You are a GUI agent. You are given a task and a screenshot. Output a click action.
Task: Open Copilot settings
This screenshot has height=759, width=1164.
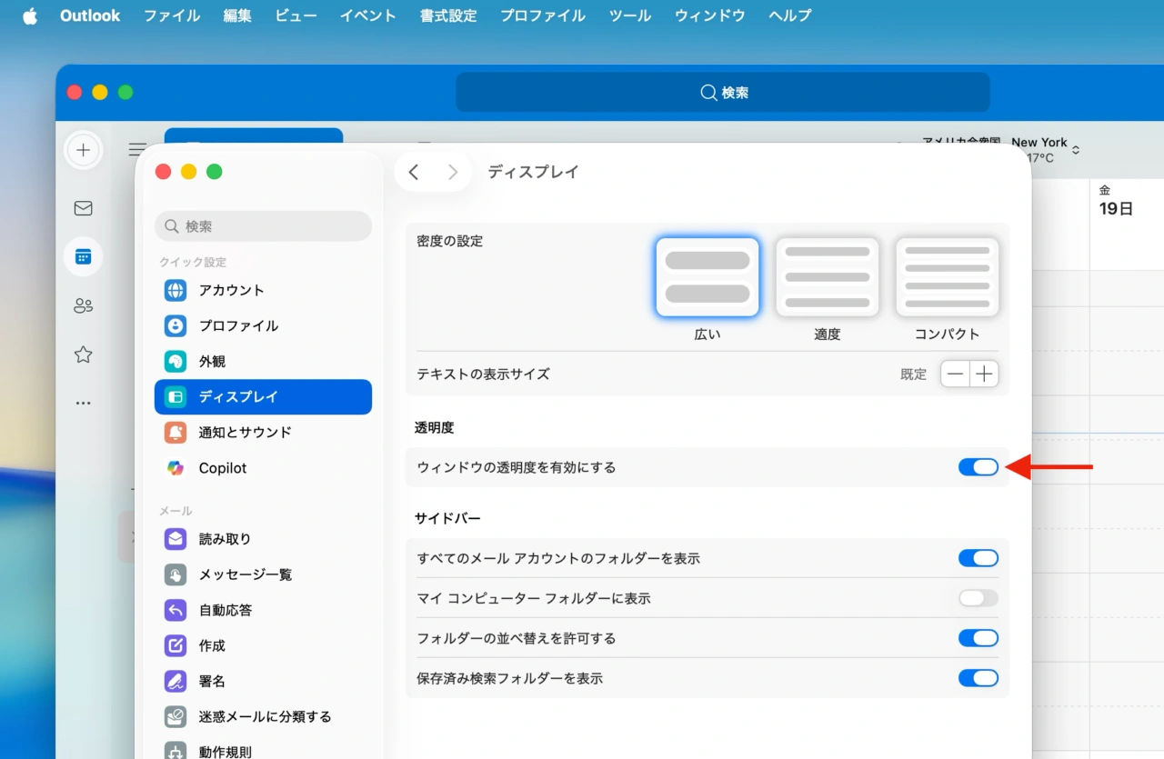(x=263, y=468)
